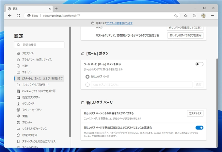Click the laptop icon beside システムとパフォーマンス

pyautogui.click(x=18, y=129)
